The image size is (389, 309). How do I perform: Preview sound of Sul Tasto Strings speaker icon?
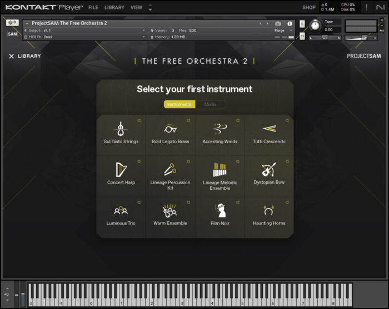139,120
